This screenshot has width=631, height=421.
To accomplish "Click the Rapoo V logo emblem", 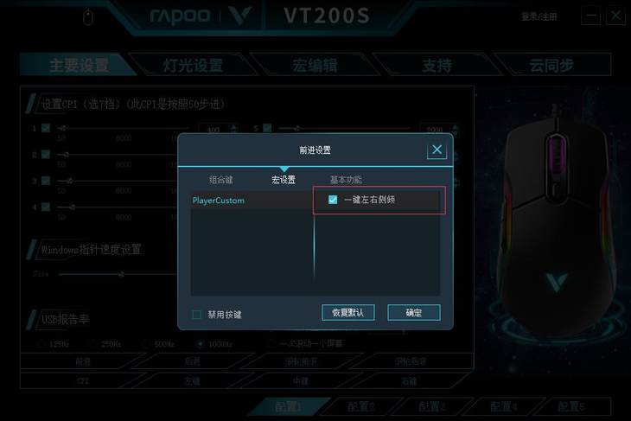I will [240, 16].
